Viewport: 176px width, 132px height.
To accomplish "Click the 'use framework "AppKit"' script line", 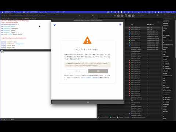I will [8, 30].
